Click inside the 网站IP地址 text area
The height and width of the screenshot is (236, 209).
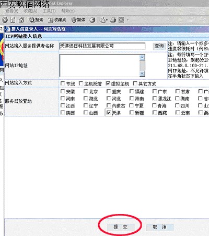click(100, 66)
